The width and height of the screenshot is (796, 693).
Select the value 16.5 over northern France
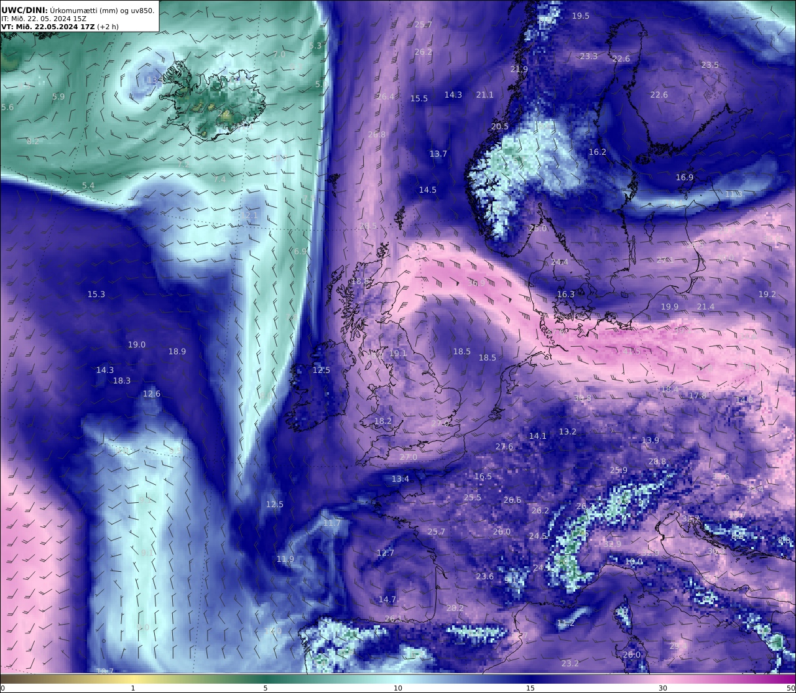coord(483,476)
